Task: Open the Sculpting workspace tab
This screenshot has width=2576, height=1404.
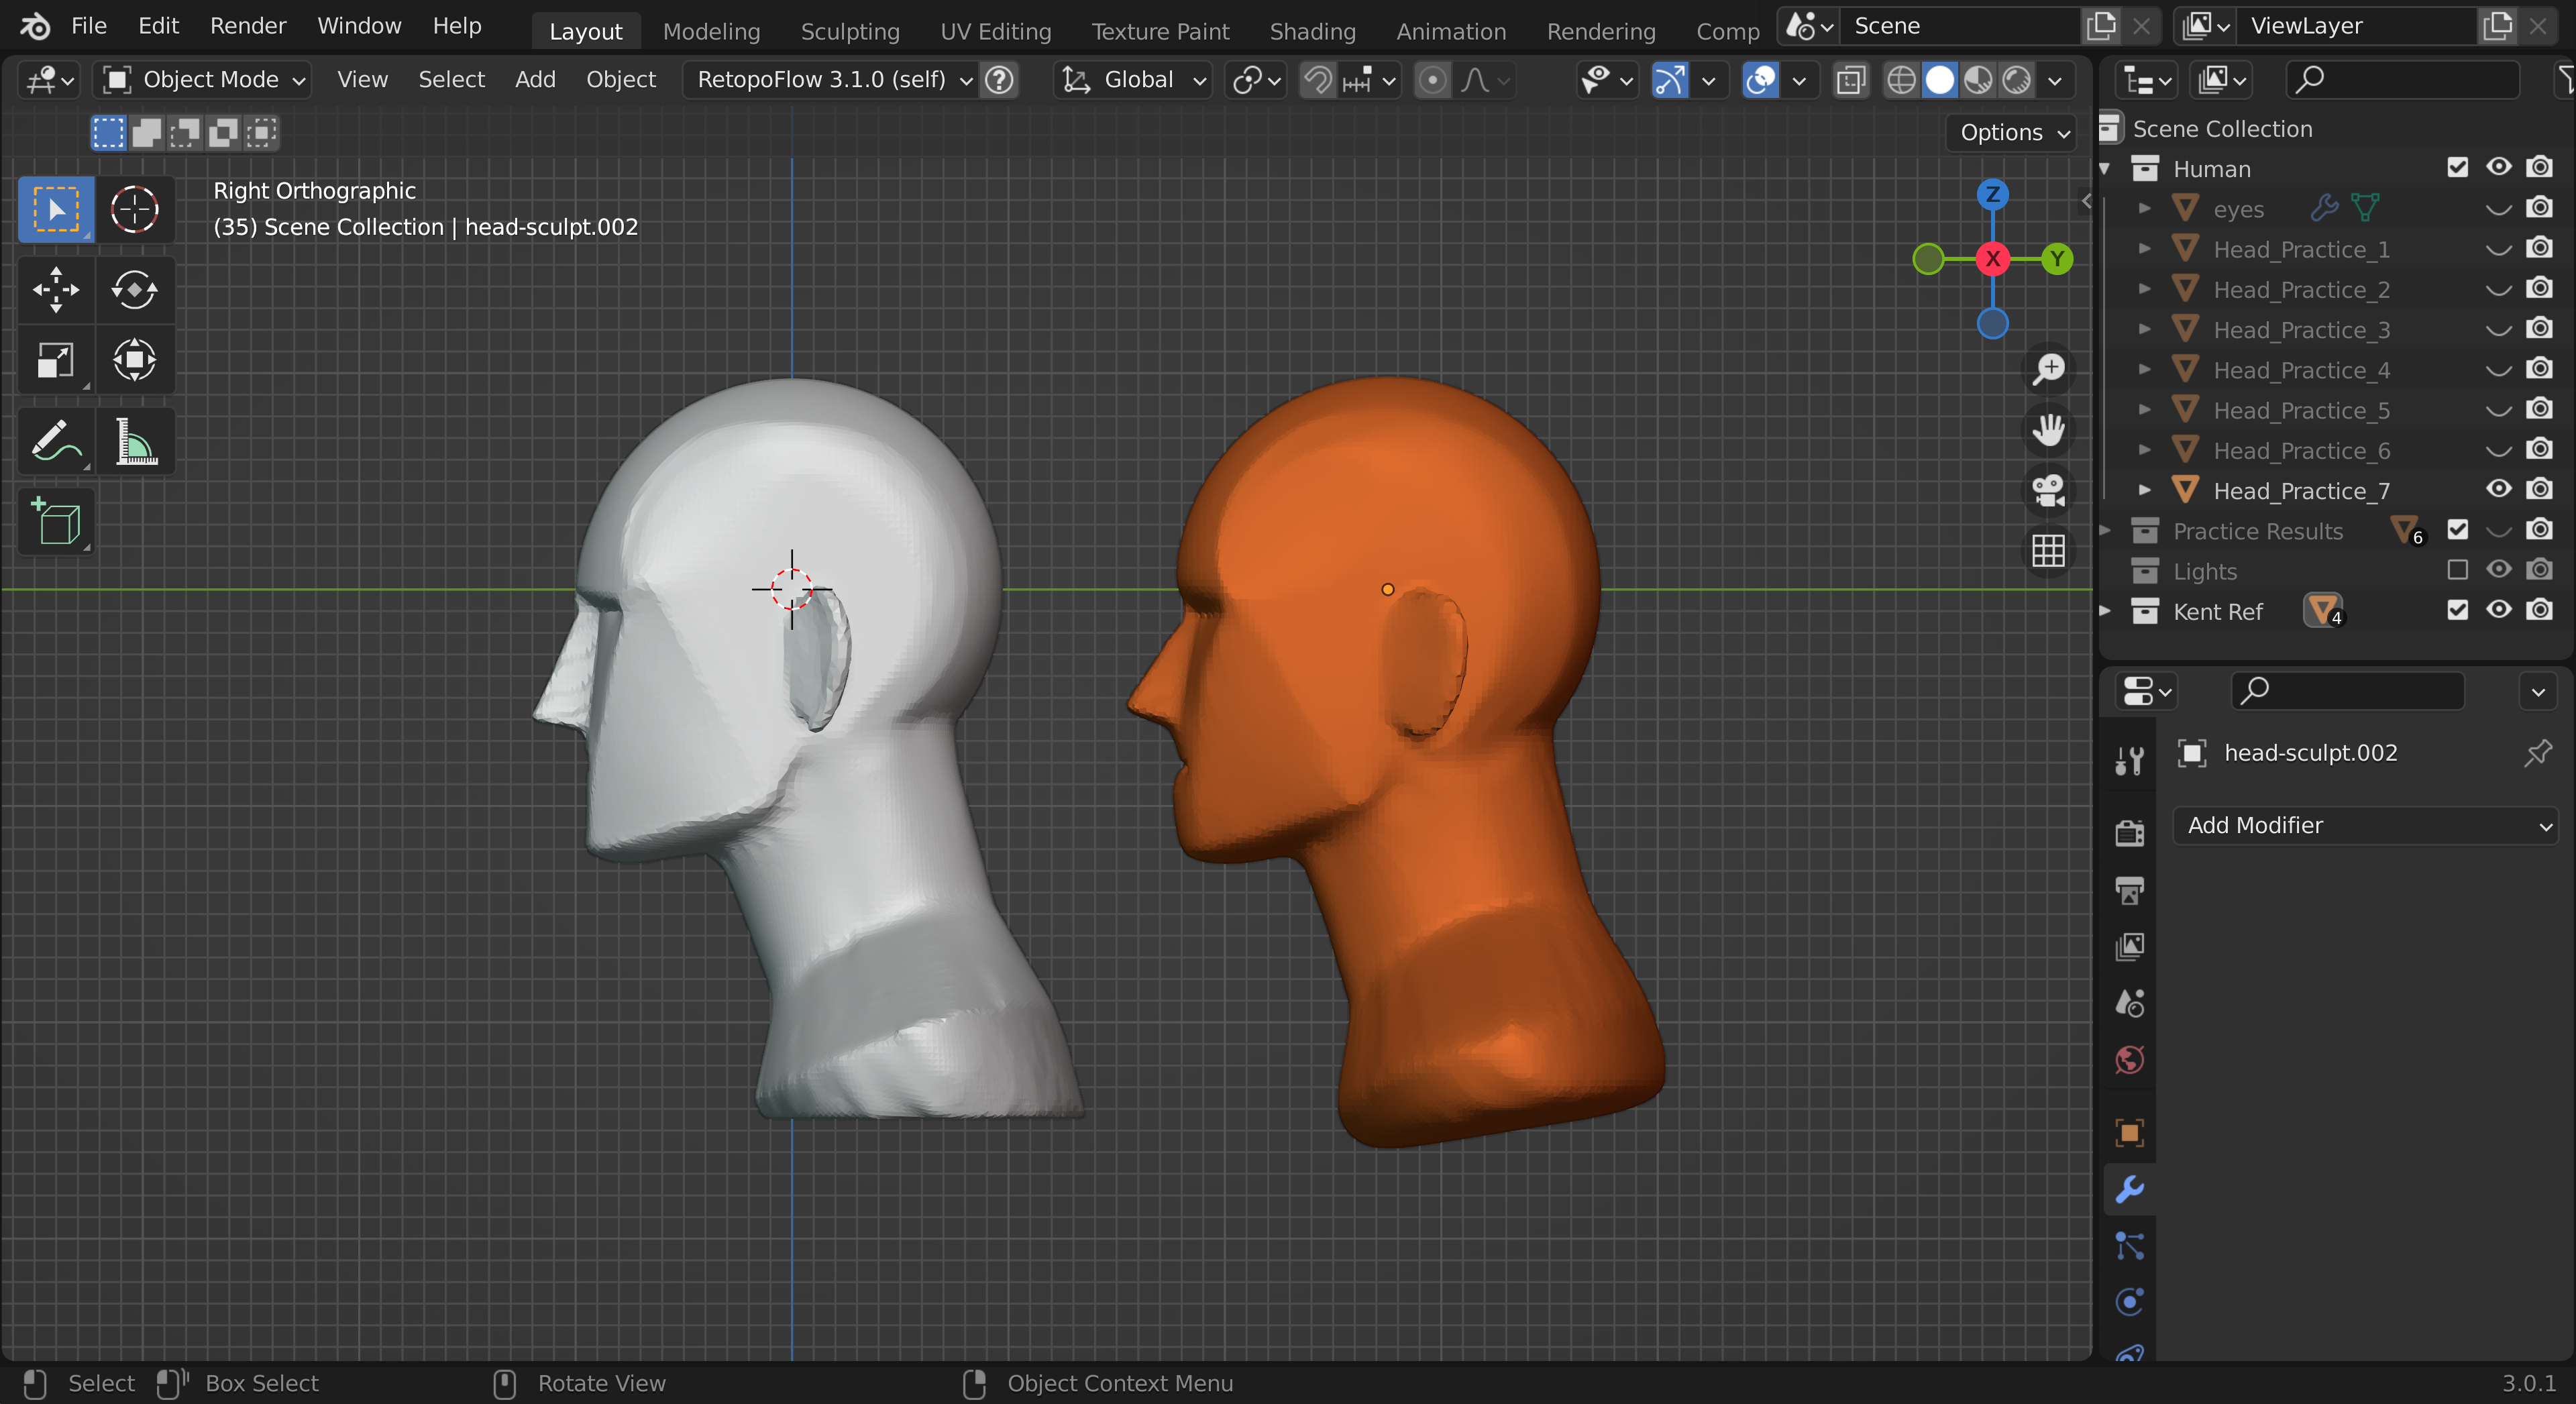Action: click(x=849, y=31)
